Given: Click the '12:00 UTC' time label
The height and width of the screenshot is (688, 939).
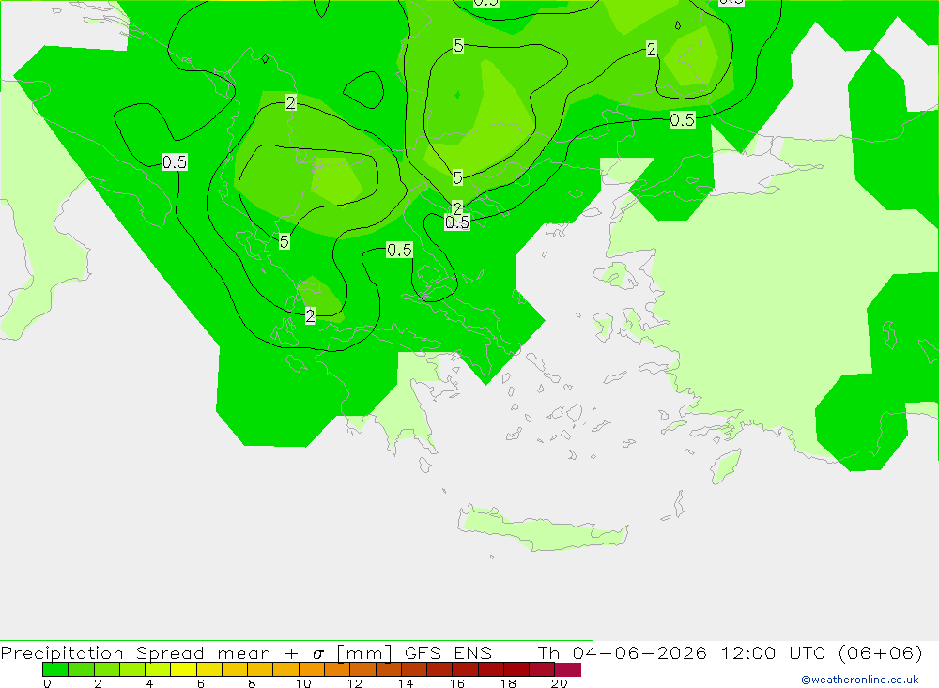Looking at the screenshot, I should tap(772, 652).
